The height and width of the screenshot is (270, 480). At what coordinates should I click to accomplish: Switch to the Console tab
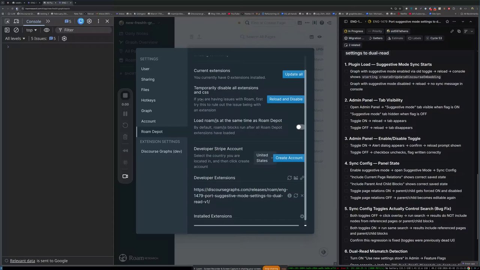(x=34, y=21)
